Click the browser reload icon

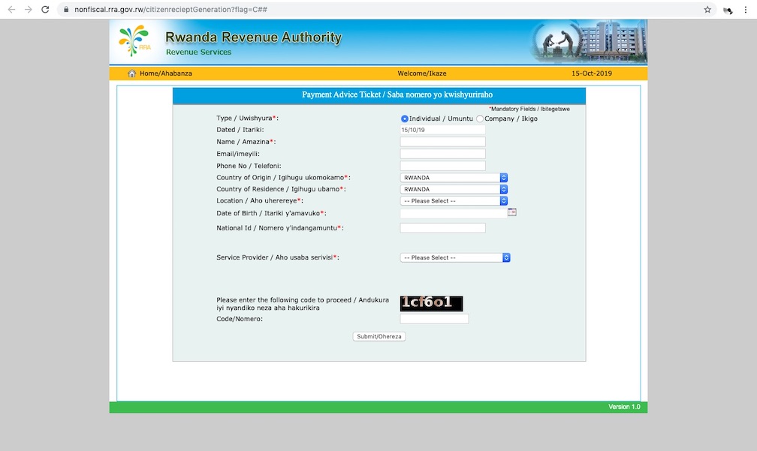(x=47, y=11)
